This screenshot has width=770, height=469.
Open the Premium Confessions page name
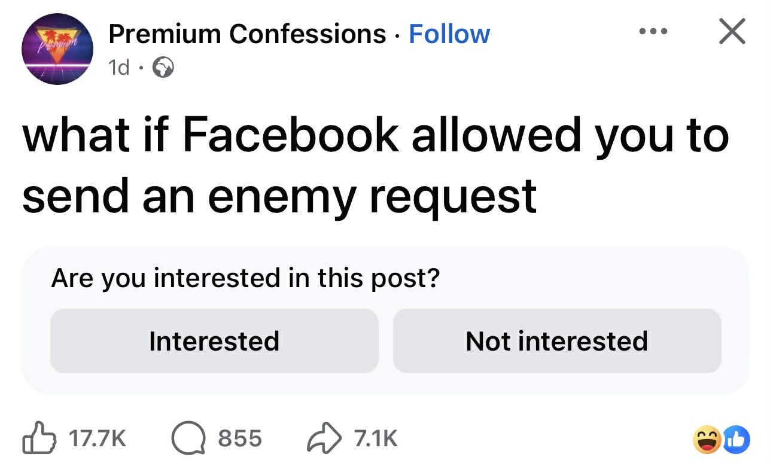[247, 34]
